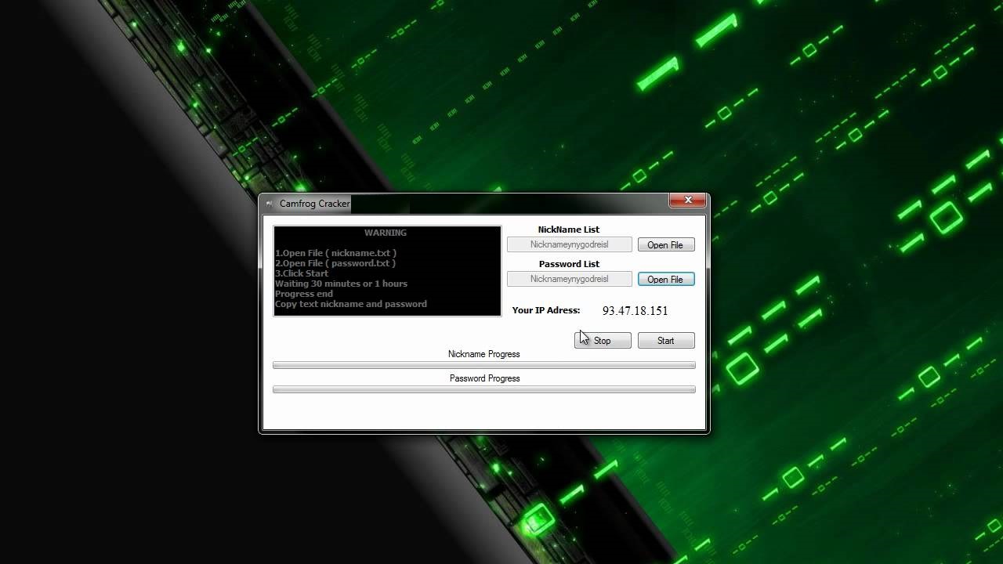1003x564 pixels.
Task: Open File for the NickName List
Action: click(x=665, y=245)
